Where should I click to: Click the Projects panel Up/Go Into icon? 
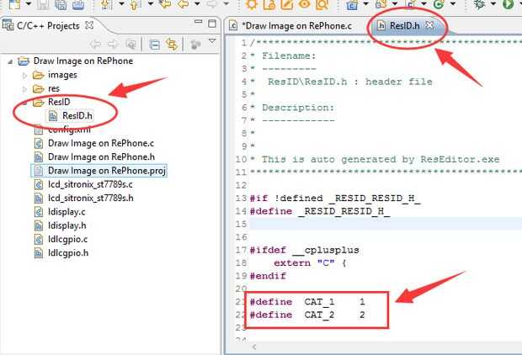(131, 45)
